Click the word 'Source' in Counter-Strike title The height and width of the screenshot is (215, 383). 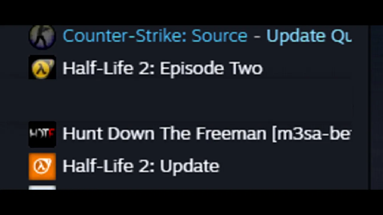tap(219, 36)
